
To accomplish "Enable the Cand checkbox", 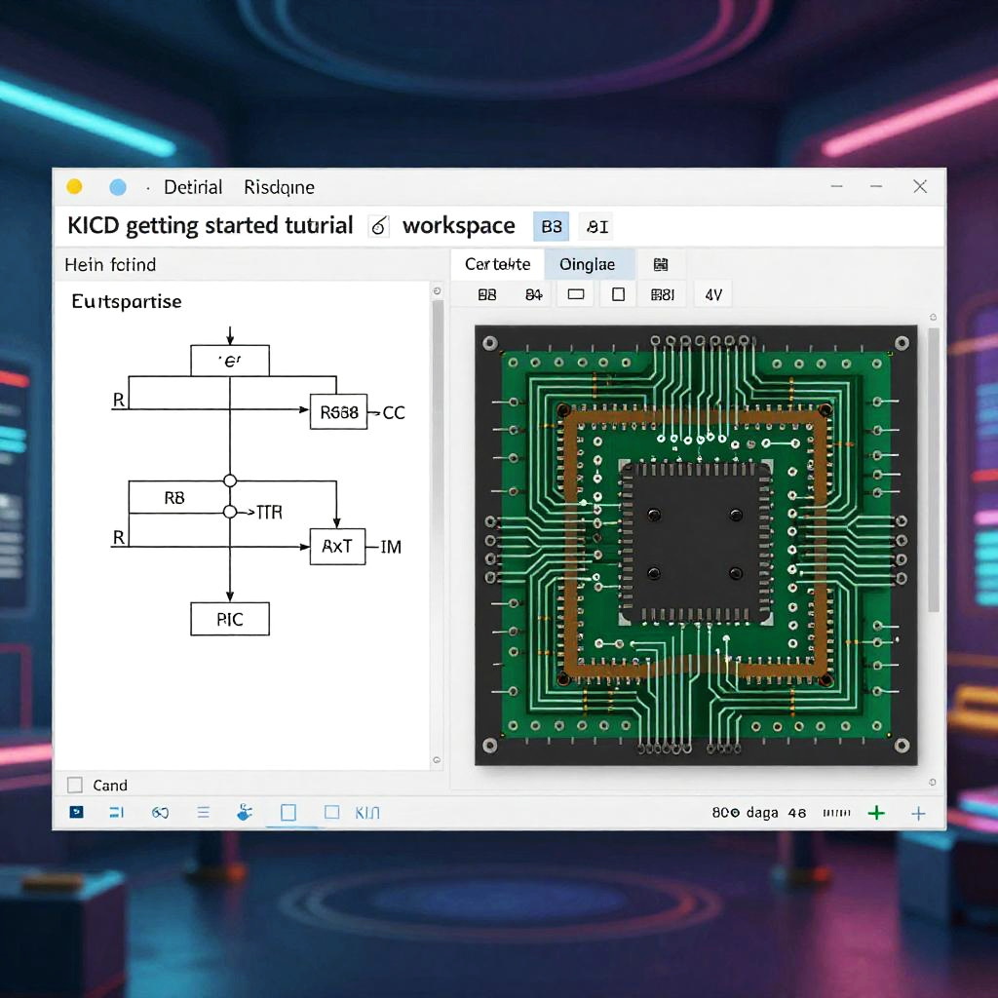I will pyautogui.click(x=75, y=785).
